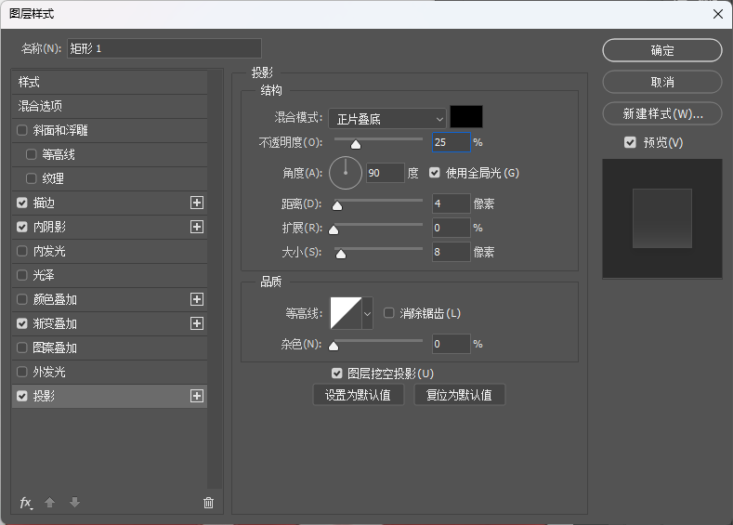Toggle the 预览 checkbox
Screen dimensions: 733x525
630,142
